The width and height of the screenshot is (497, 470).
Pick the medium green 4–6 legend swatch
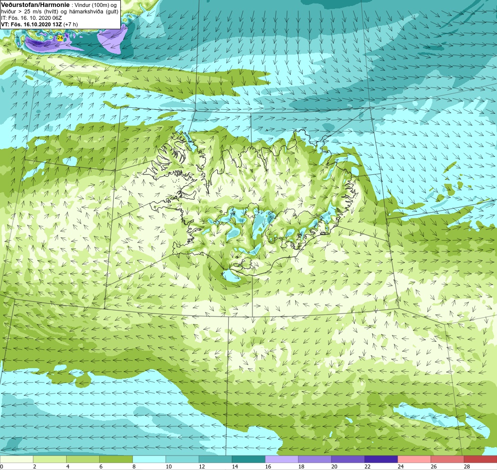click(x=83, y=459)
